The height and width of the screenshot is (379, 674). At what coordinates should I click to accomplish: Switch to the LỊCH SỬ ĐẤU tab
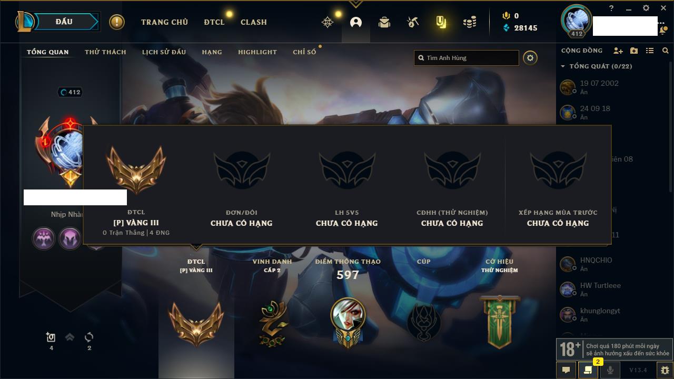point(164,52)
